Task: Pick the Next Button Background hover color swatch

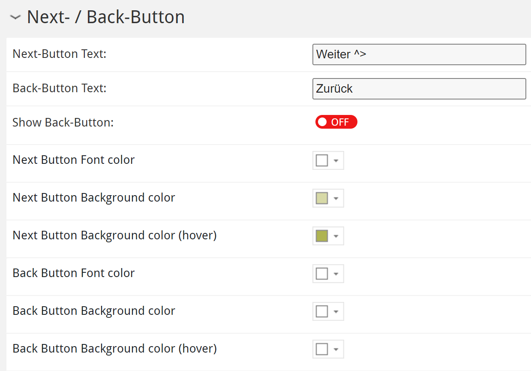Action: pyautogui.click(x=322, y=236)
